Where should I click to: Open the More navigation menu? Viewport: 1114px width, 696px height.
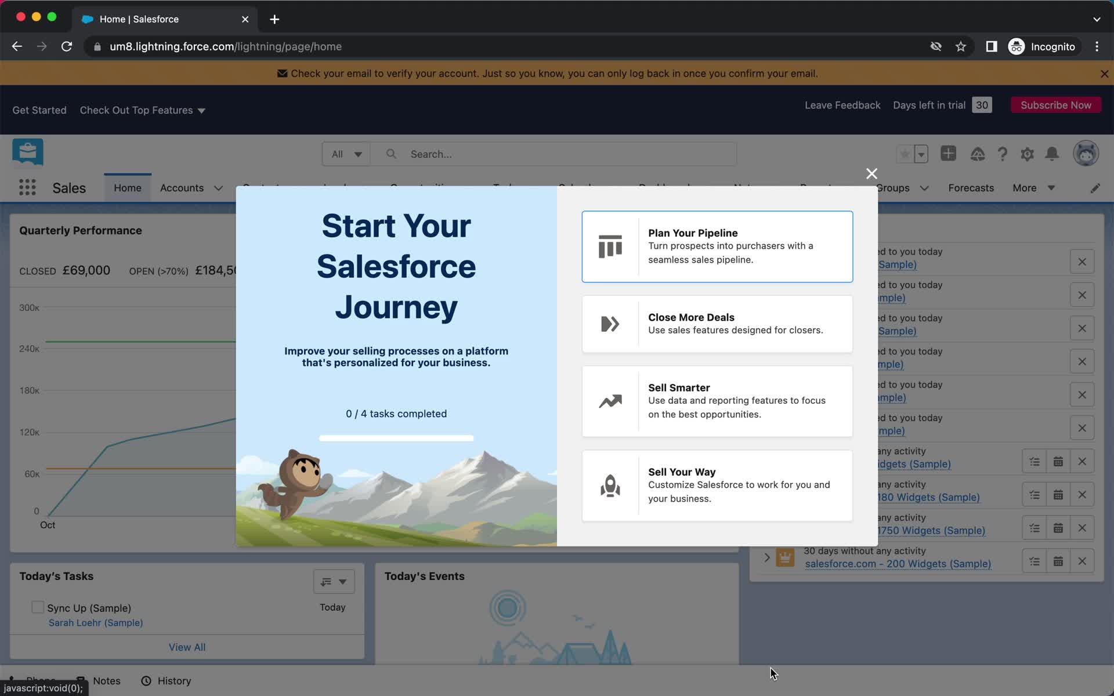tap(1033, 188)
